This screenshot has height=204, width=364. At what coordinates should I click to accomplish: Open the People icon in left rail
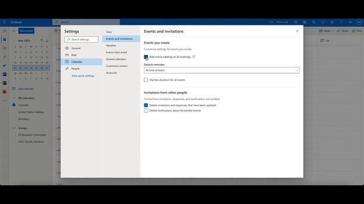5,48
